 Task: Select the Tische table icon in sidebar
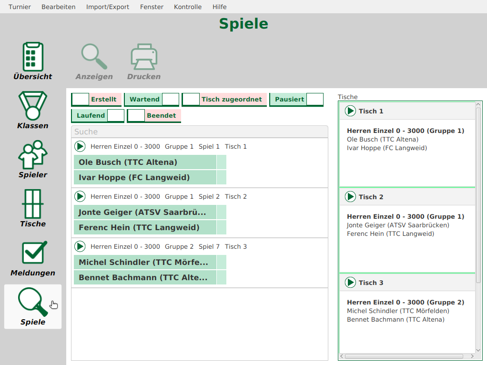click(x=33, y=204)
